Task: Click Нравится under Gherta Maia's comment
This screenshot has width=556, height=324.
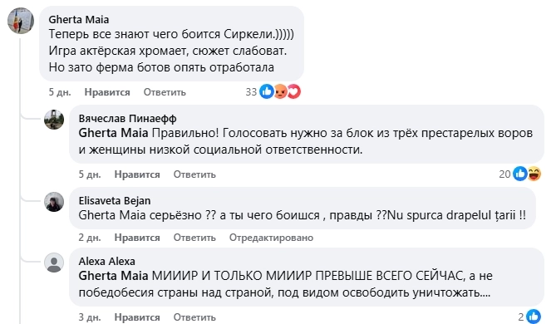Action: coord(107,92)
